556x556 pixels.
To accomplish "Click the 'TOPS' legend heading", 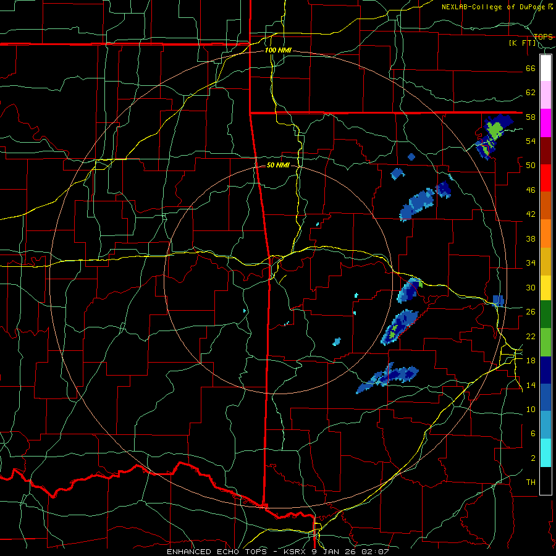I will pyautogui.click(x=543, y=37).
